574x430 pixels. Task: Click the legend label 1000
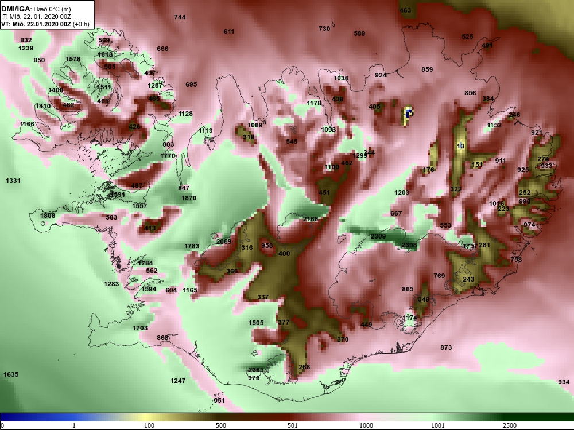pos(366,425)
